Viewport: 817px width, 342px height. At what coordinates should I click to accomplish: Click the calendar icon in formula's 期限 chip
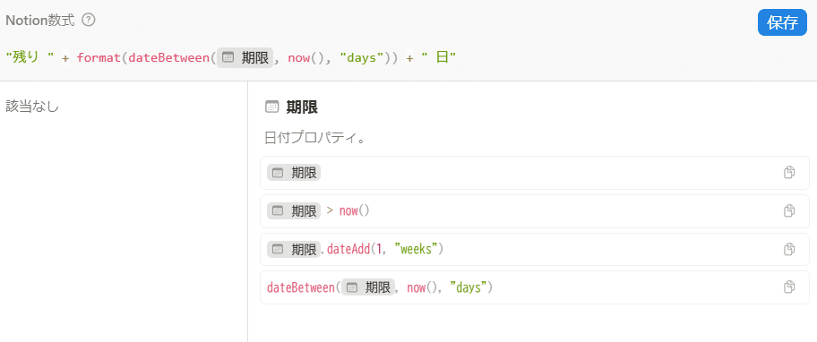[x=228, y=58]
